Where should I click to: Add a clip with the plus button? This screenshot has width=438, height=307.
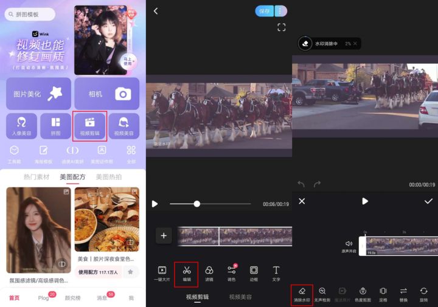click(x=164, y=236)
